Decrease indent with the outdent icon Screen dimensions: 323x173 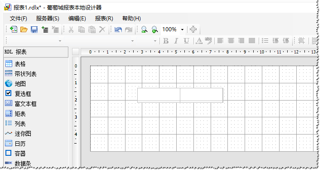pos(286,41)
